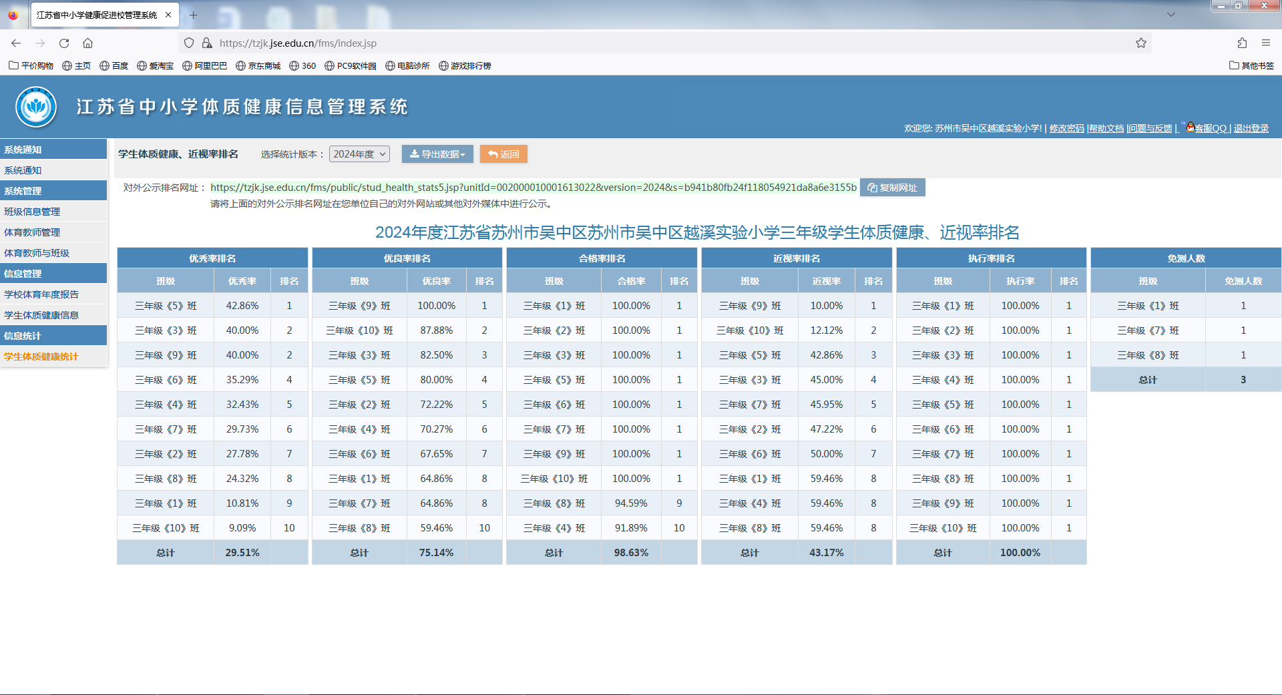Image resolution: width=1282 pixels, height=695 pixels.
Task: Close the 江苏省中小学健康促进校管理系统 tab
Action: [168, 15]
